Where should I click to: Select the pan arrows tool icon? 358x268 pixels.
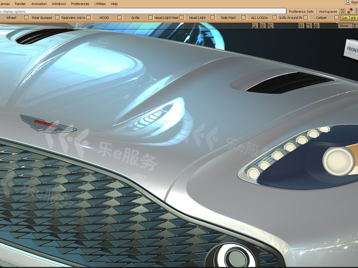click(x=316, y=26)
